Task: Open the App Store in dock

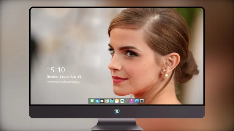Action: click(x=137, y=101)
